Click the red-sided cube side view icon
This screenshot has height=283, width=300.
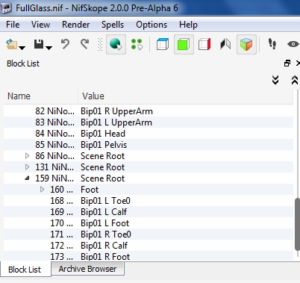(x=204, y=44)
